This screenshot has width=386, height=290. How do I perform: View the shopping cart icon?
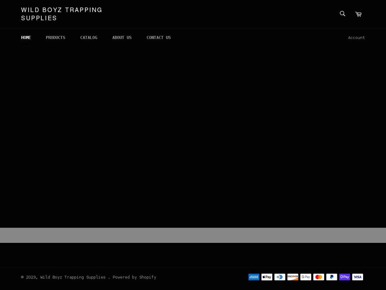coord(358,14)
